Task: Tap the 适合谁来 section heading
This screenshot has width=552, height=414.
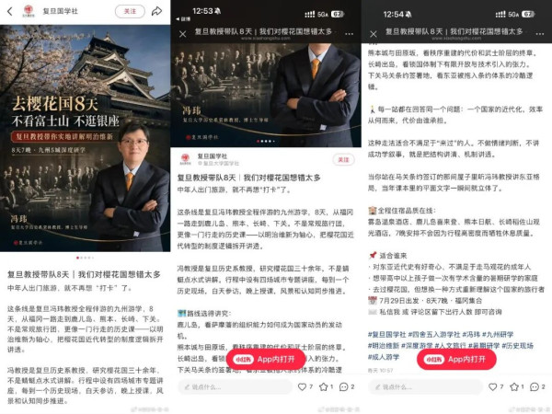Action: (x=387, y=255)
